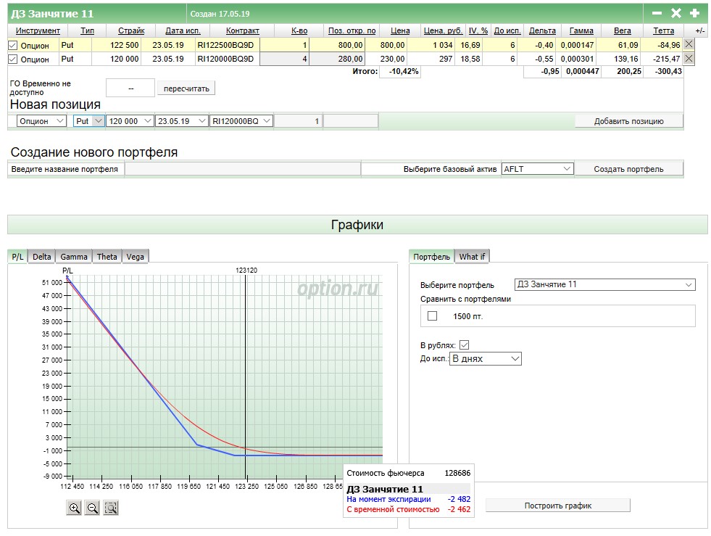Uncheck the 120 000 Put option row

(x=12, y=59)
